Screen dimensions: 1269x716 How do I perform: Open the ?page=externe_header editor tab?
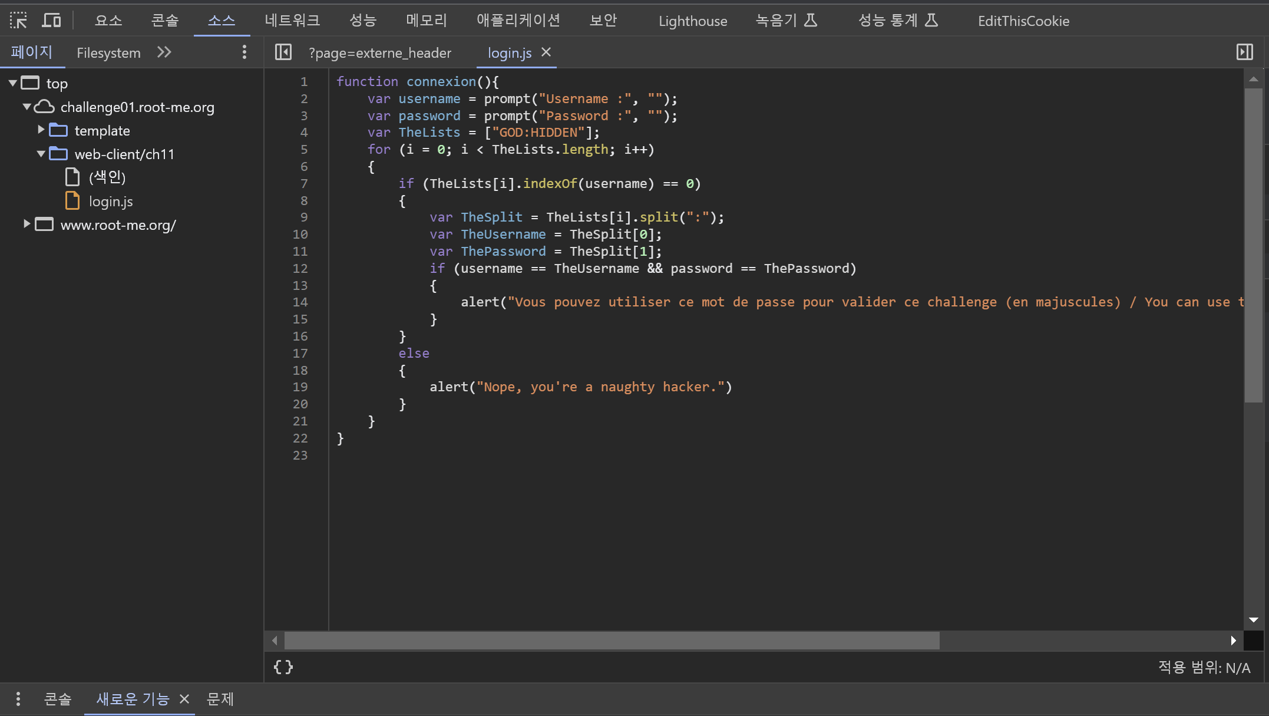[x=380, y=53]
